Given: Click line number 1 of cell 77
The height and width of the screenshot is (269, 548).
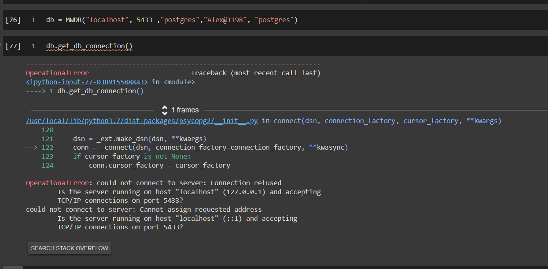Looking at the screenshot, I should [x=33, y=46].
